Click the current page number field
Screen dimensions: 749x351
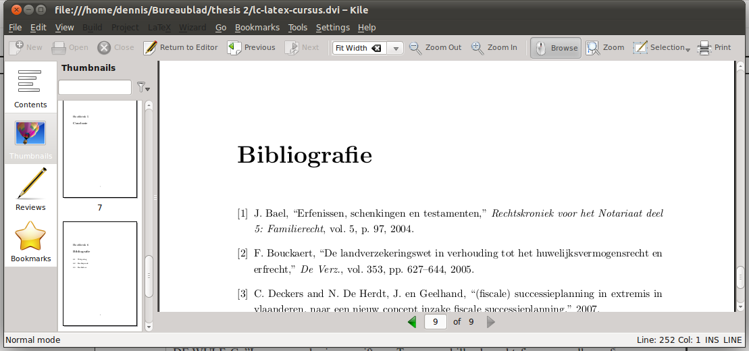pos(435,322)
